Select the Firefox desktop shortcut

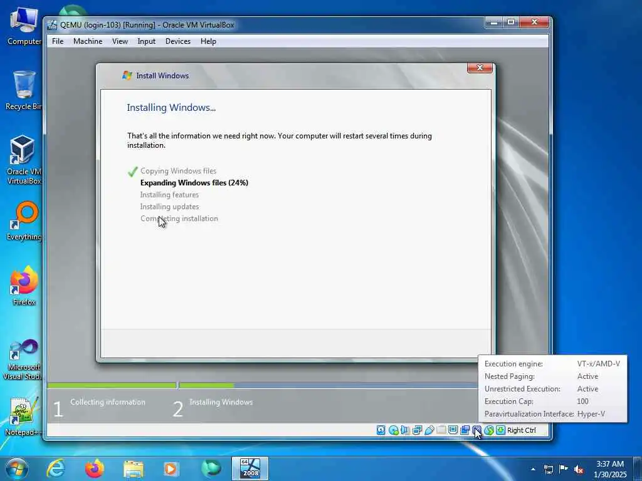tap(24, 286)
